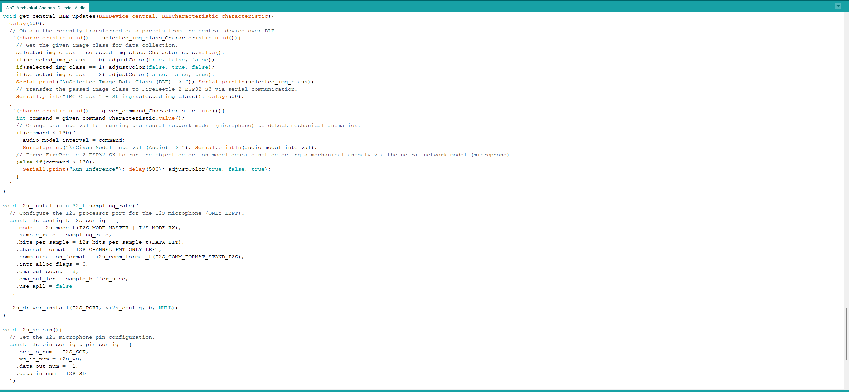This screenshot has height=392, width=849.
Task: Click 'if(command < 130){' line
Action: (46, 133)
